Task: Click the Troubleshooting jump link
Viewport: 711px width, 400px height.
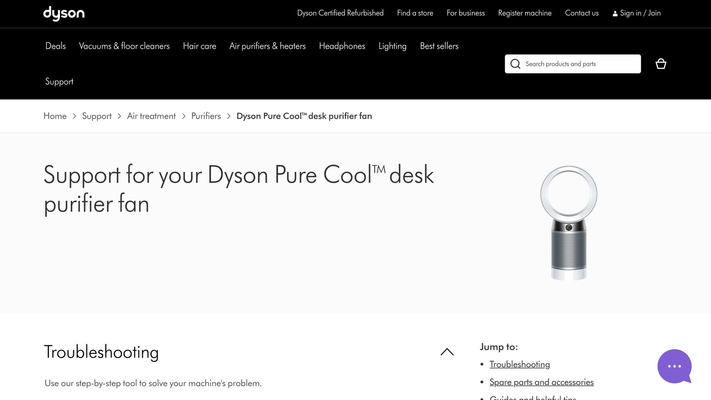Action: coord(520,364)
